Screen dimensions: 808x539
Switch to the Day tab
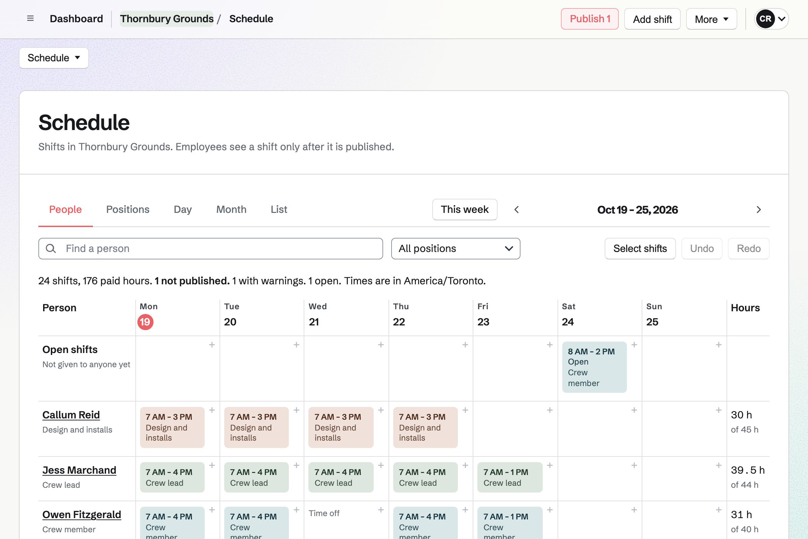pyautogui.click(x=182, y=209)
